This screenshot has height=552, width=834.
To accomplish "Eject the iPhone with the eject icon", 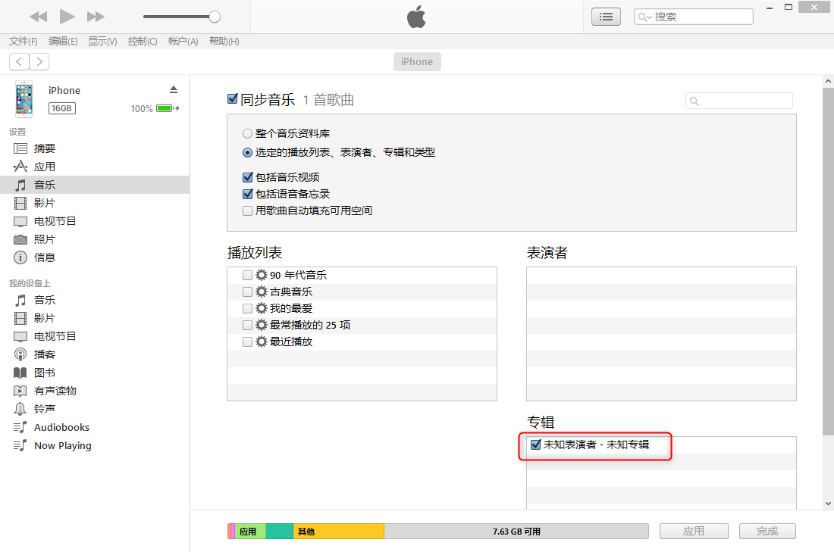I will [x=174, y=89].
